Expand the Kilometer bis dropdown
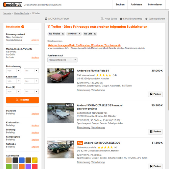Screen dimensions: 169x169 [31, 81]
